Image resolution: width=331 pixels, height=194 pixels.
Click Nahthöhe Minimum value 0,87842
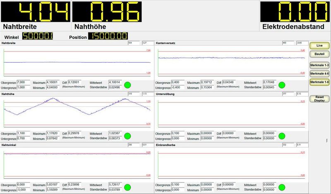click(x=53, y=138)
